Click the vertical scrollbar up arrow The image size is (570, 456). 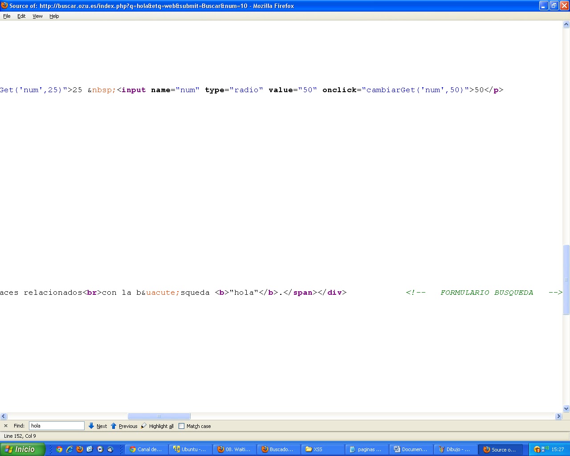pos(566,24)
